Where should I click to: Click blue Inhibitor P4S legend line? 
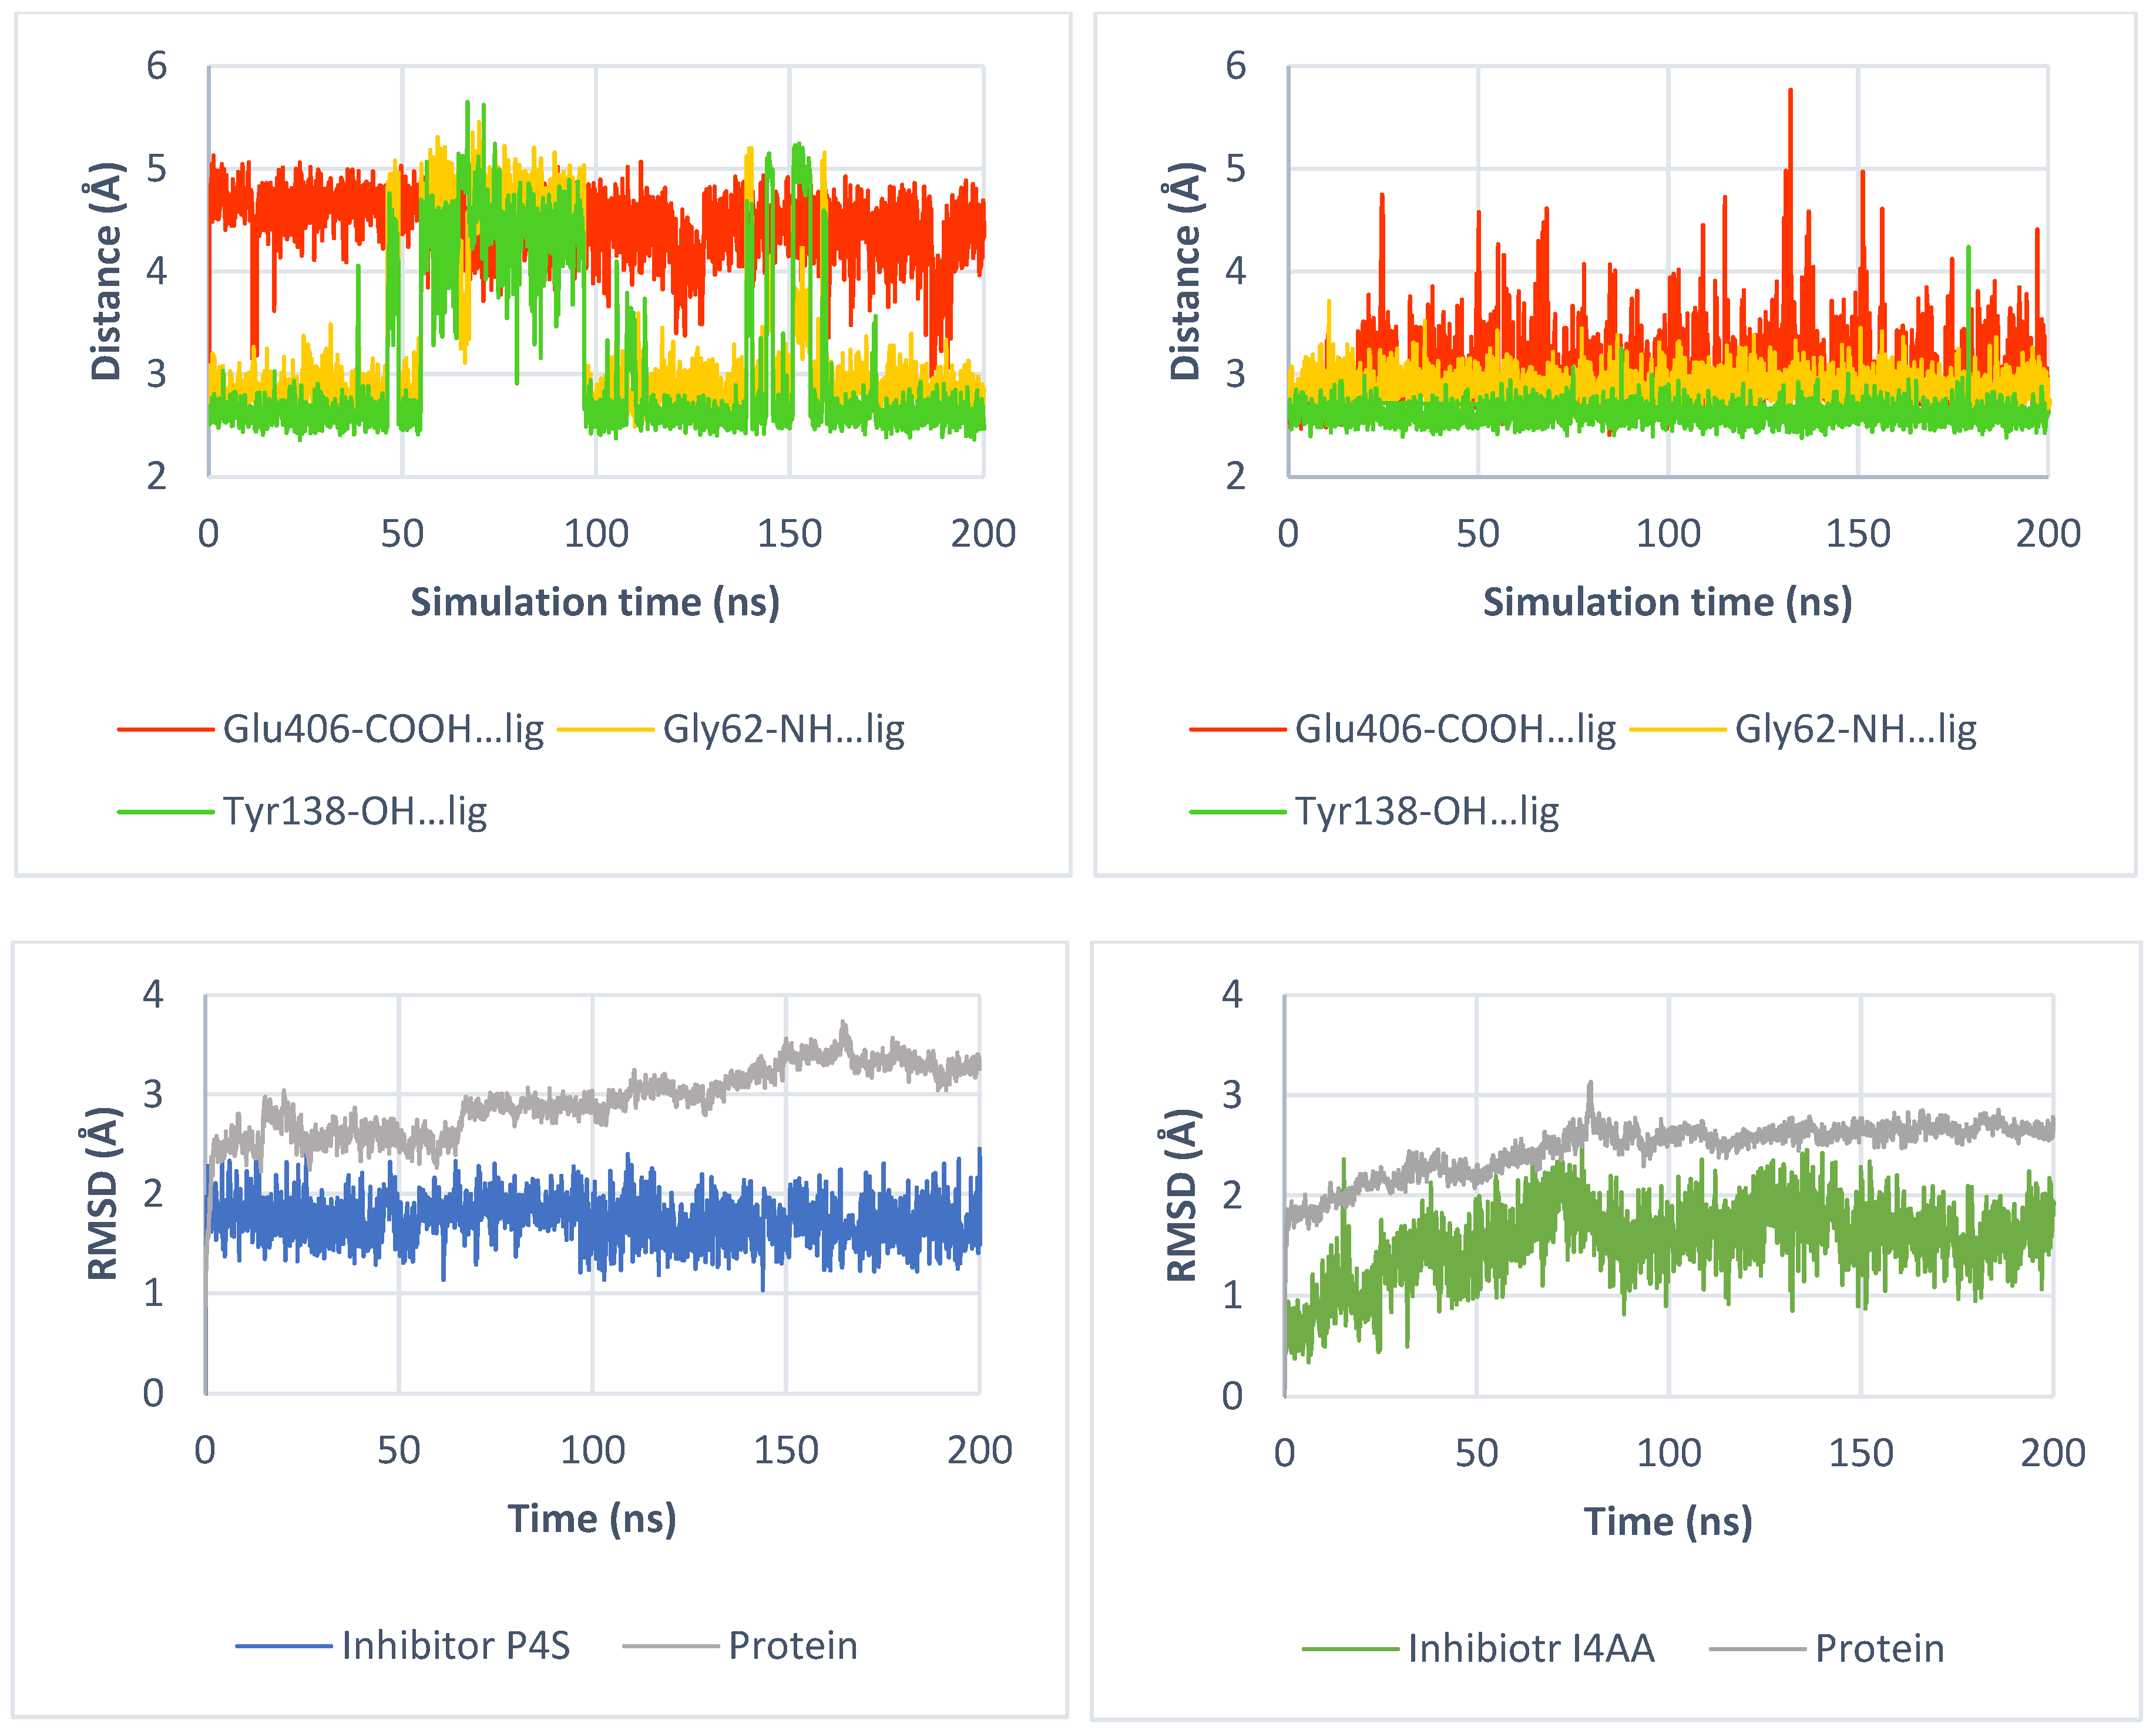click(284, 1646)
